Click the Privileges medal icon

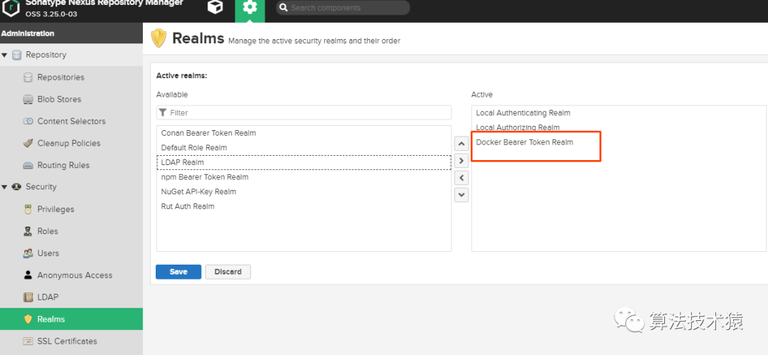coord(28,209)
